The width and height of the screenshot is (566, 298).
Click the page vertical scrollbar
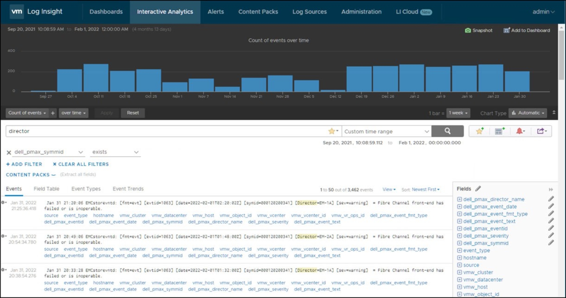click(561, 56)
